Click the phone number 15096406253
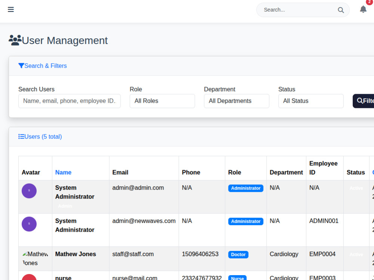The height and width of the screenshot is (280, 374). point(200,254)
